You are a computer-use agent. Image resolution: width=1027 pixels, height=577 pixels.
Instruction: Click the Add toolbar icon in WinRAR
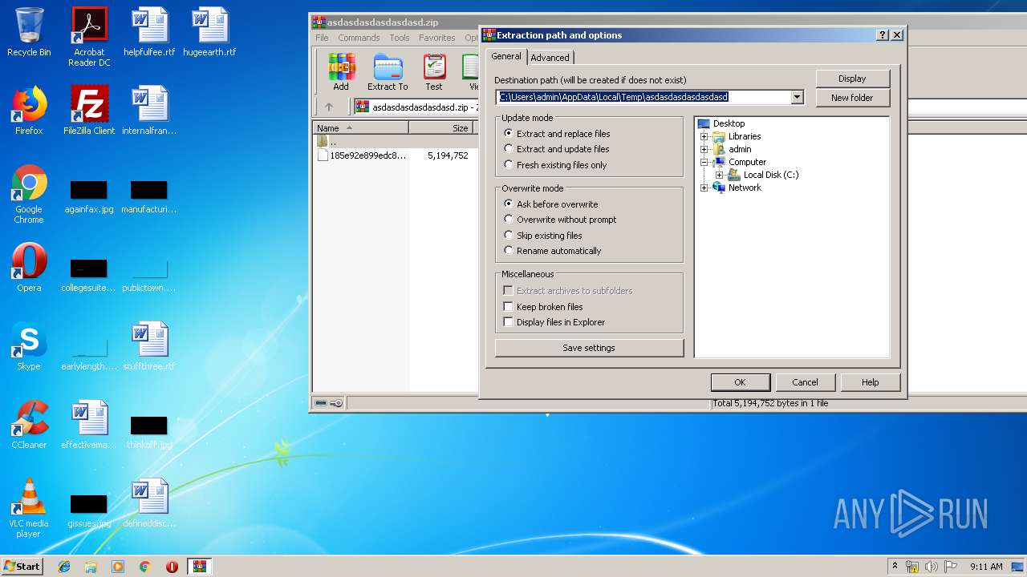point(341,72)
